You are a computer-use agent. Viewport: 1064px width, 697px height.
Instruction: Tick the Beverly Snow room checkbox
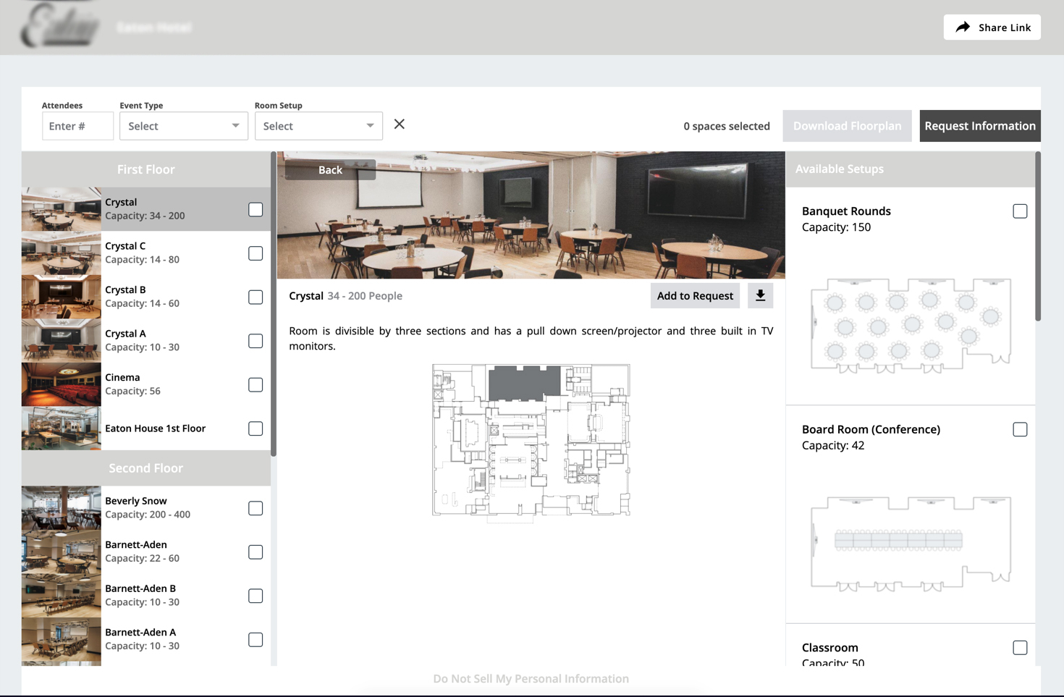click(x=256, y=508)
